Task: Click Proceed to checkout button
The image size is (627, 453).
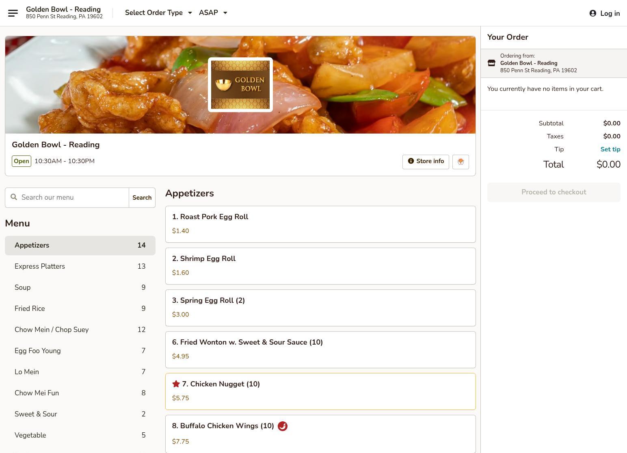Action: click(553, 192)
